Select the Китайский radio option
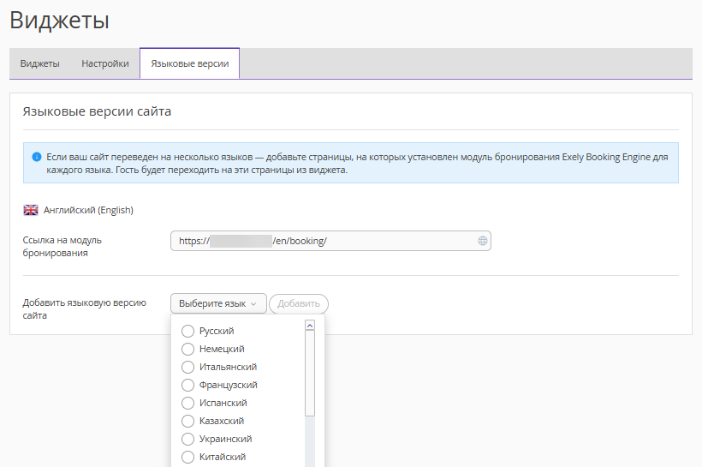This screenshot has height=467, width=702. click(x=187, y=457)
